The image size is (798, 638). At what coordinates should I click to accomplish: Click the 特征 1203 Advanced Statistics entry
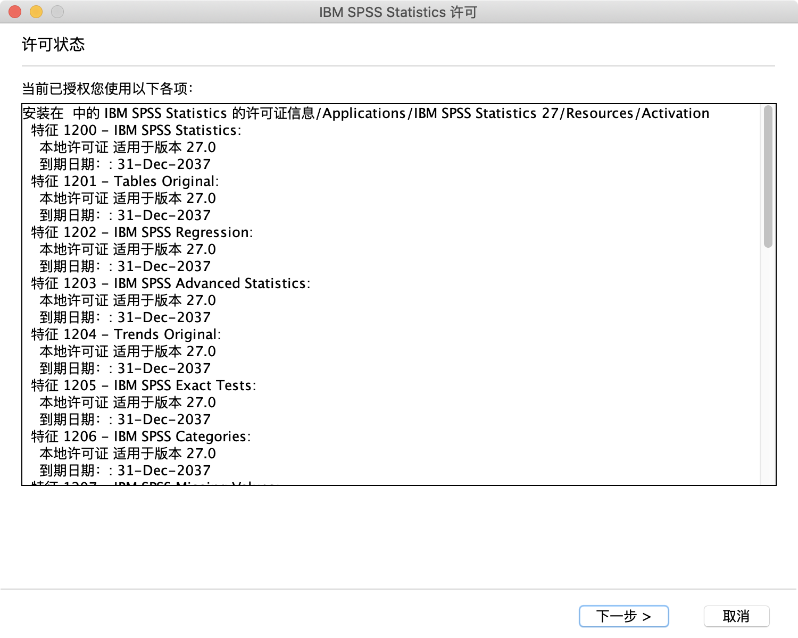coord(170,283)
